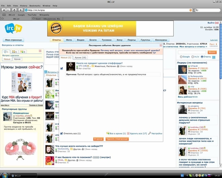Click the question-mark icon beside Вопросы
This screenshot has height=178, width=222.
(46, 72)
